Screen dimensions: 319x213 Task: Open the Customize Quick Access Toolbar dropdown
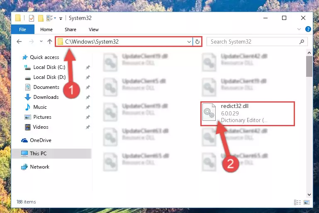61,19
